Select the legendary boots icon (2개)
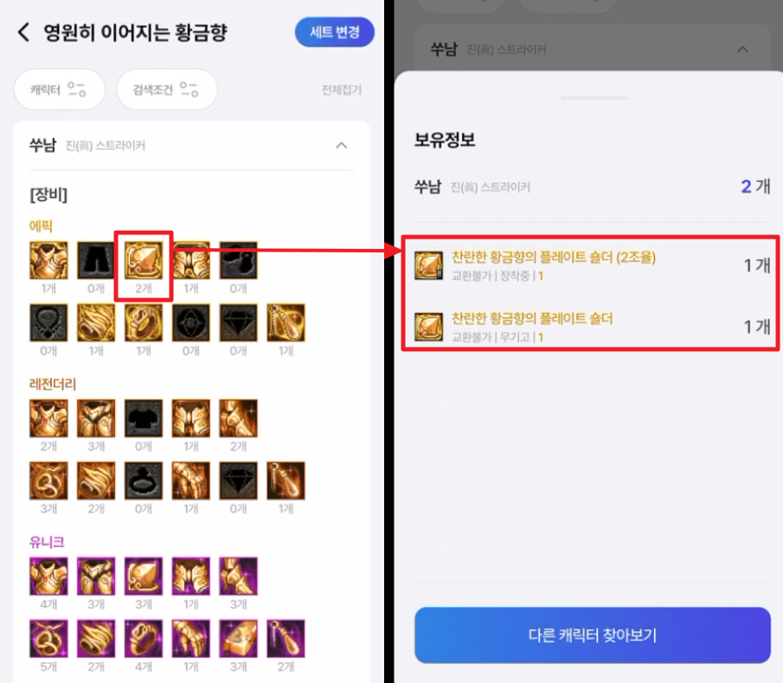The image size is (783, 683). pyautogui.click(x=238, y=418)
